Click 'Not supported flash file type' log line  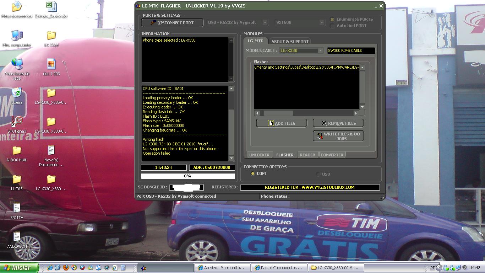point(179,149)
